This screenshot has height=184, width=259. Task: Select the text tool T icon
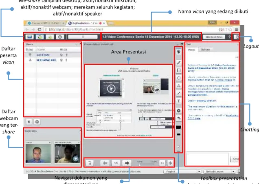178,101
